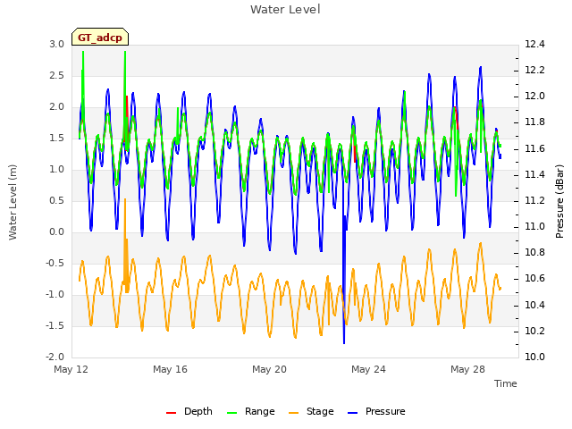Image resolution: width=572 pixels, height=429 pixels.
Task: Click the 11.0 pressure axis value
Action: tap(534, 226)
